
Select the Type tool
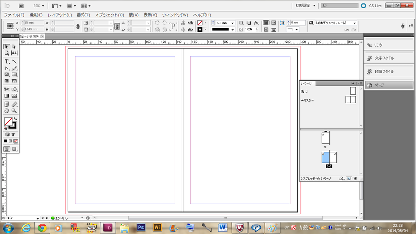7,62
